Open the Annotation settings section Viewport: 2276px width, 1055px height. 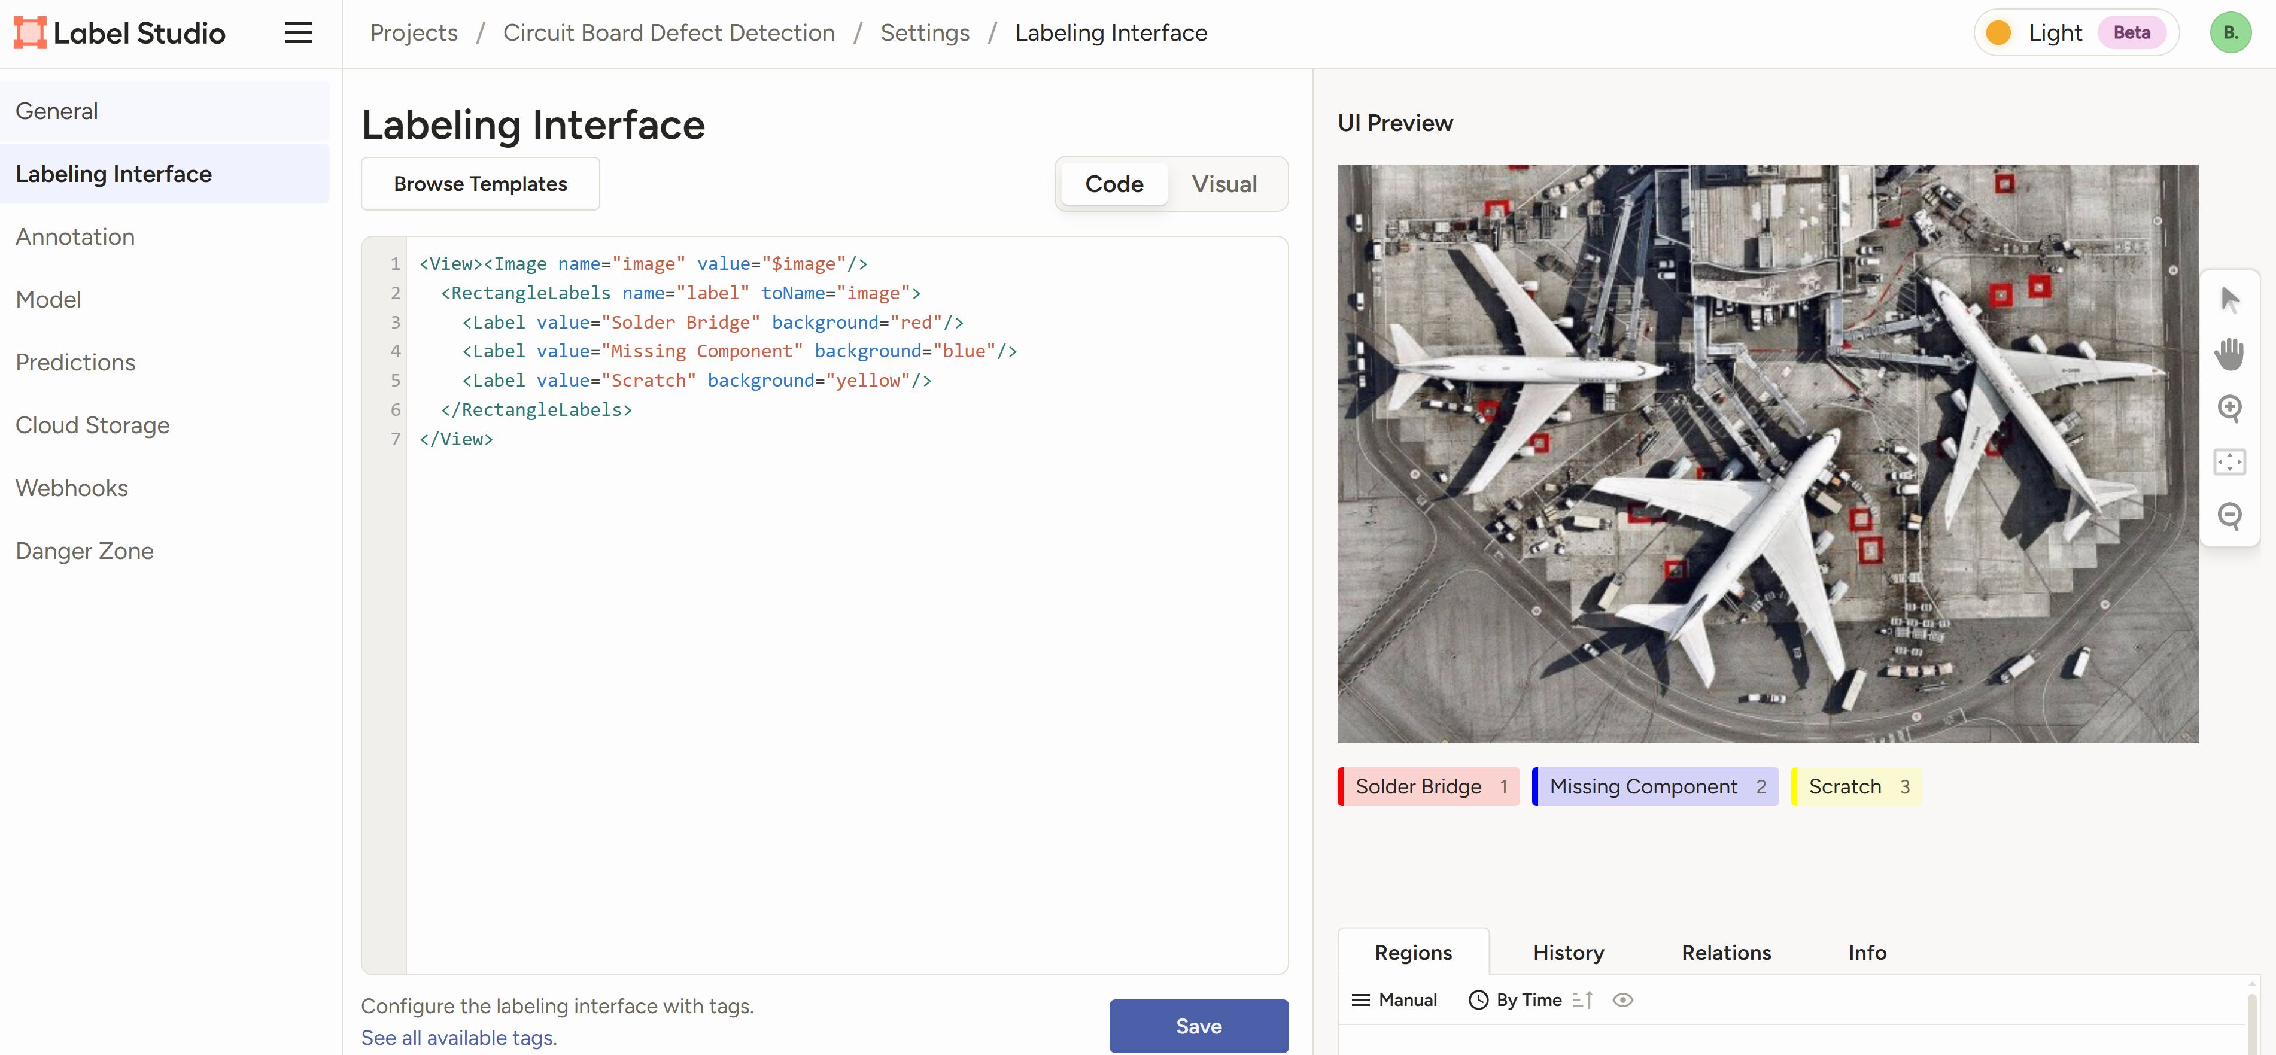click(75, 236)
